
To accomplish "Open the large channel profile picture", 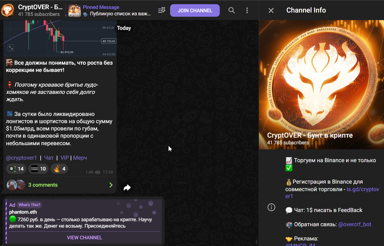I will point(321,85).
